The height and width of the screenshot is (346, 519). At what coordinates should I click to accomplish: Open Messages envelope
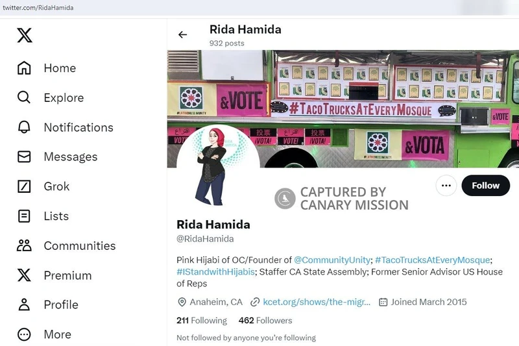click(24, 156)
